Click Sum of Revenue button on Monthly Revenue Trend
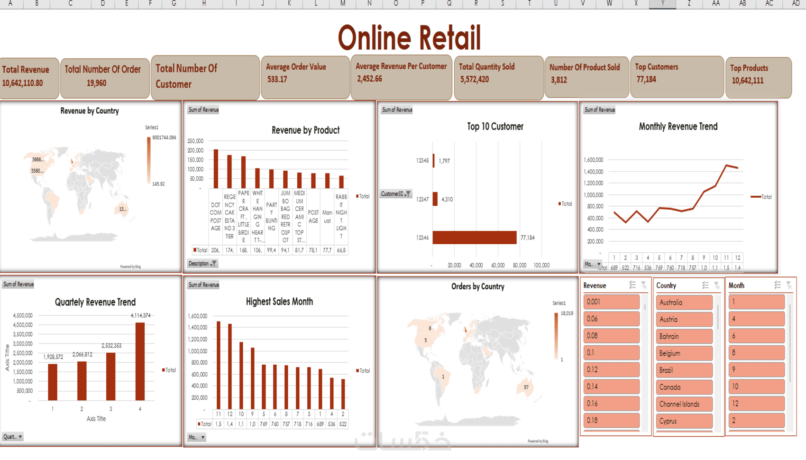Image resolution: width=806 pixels, height=460 pixels. pyautogui.click(x=599, y=110)
